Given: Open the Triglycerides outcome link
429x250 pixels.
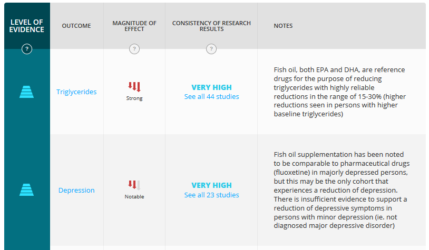Looking at the screenshot, I should click(76, 92).
